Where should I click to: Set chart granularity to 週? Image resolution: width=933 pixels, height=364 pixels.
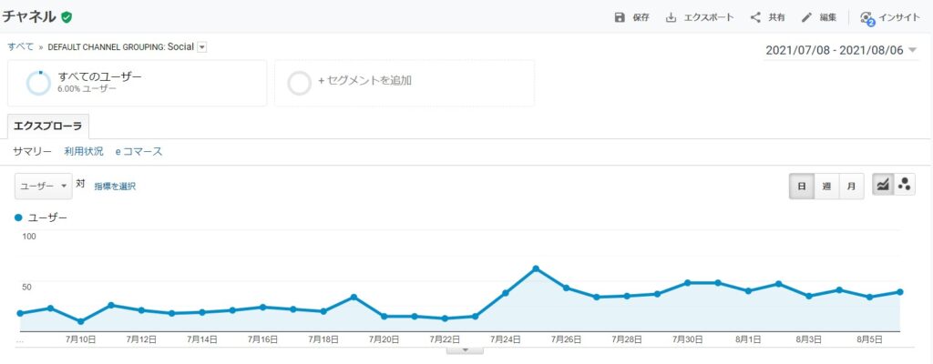pos(826,187)
